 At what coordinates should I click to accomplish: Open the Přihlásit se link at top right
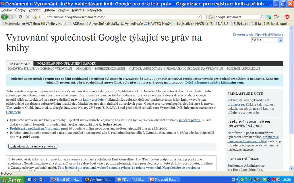pos(276,35)
